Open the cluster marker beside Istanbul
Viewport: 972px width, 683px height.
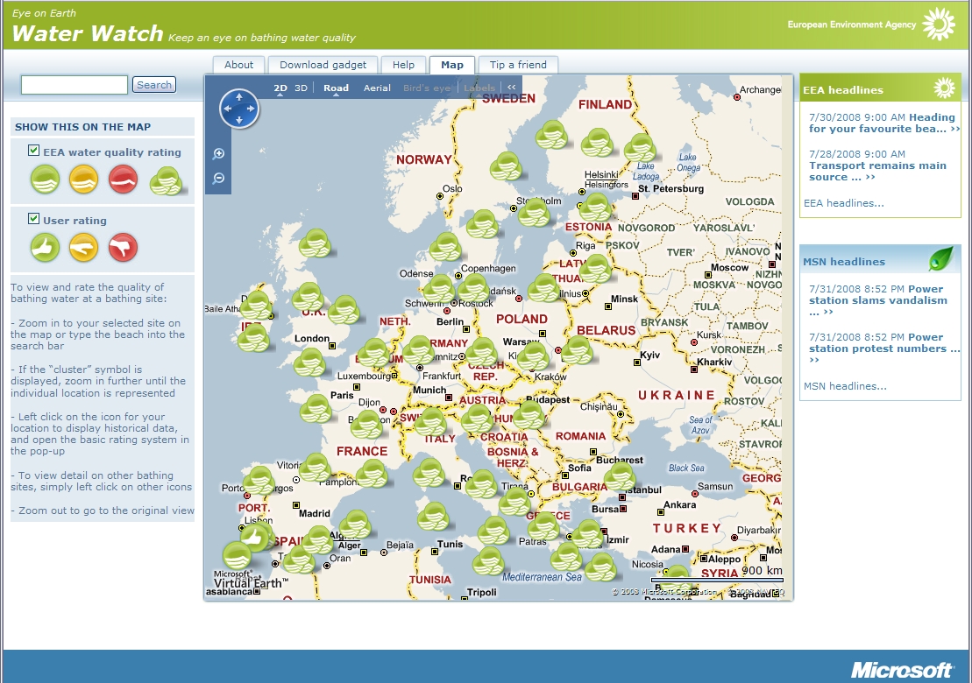(620, 476)
